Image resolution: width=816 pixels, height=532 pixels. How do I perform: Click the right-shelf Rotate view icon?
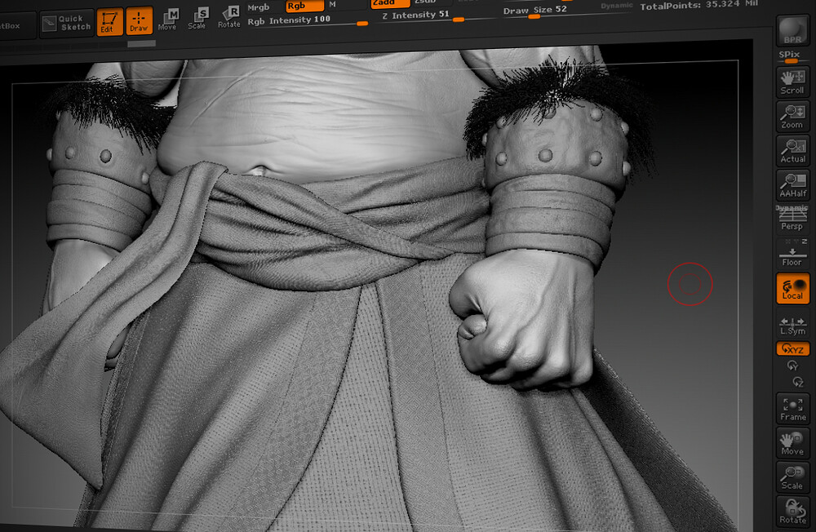click(793, 511)
